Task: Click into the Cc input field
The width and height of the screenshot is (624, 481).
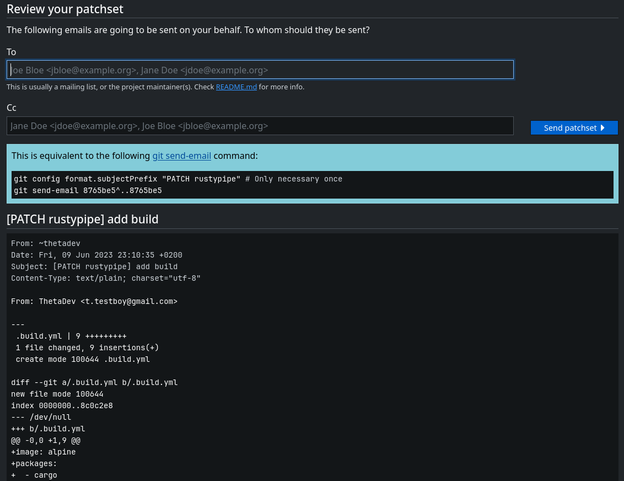Action: [260, 126]
